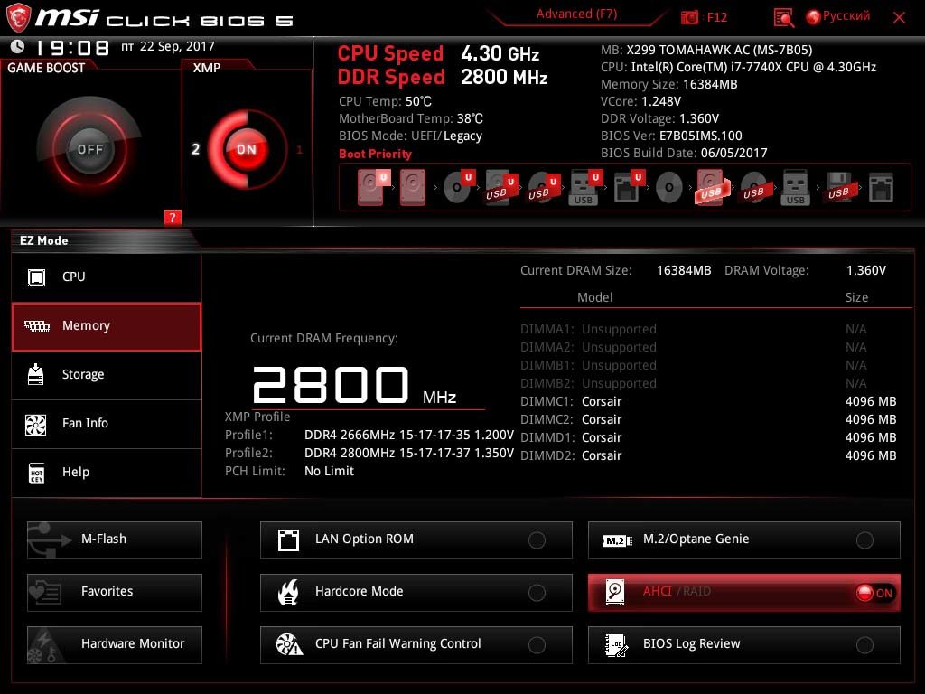Image resolution: width=925 pixels, height=694 pixels.
Task: Turn on the GAME BOOST dial
Action: click(x=89, y=149)
